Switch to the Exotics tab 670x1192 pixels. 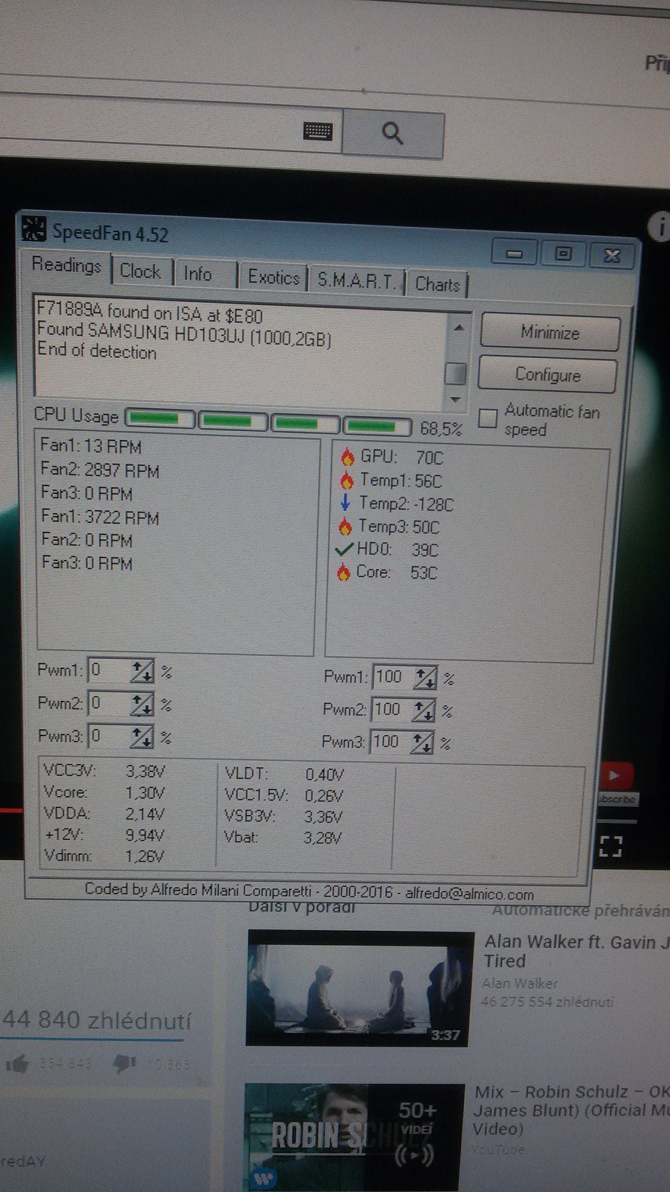coord(273,277)
